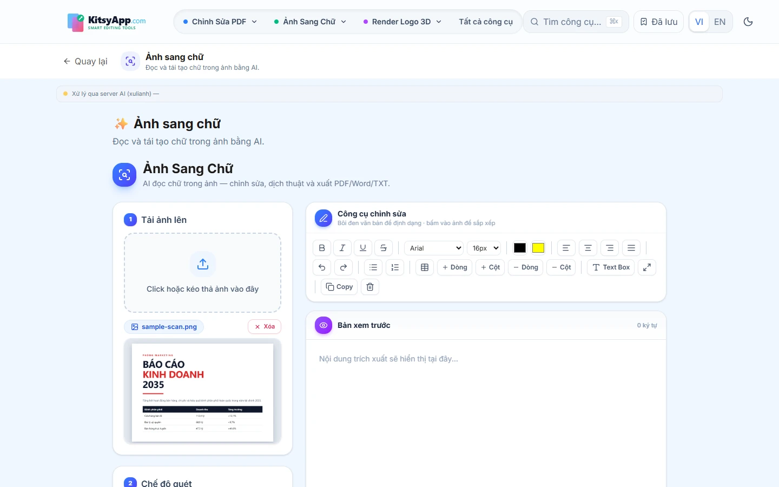Image resolution: width=779 pixels, height=487 pixels.
Task: Toggle bold formatting
Action: pos(322,248)
